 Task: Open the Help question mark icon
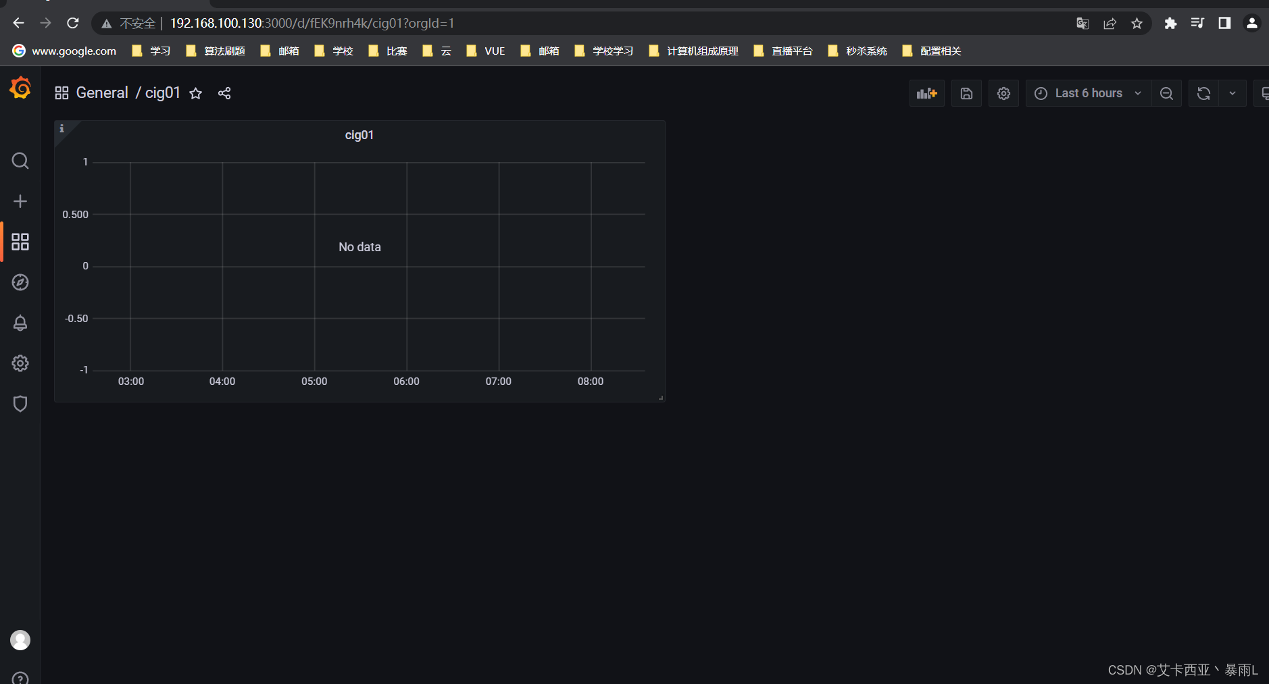20,678
